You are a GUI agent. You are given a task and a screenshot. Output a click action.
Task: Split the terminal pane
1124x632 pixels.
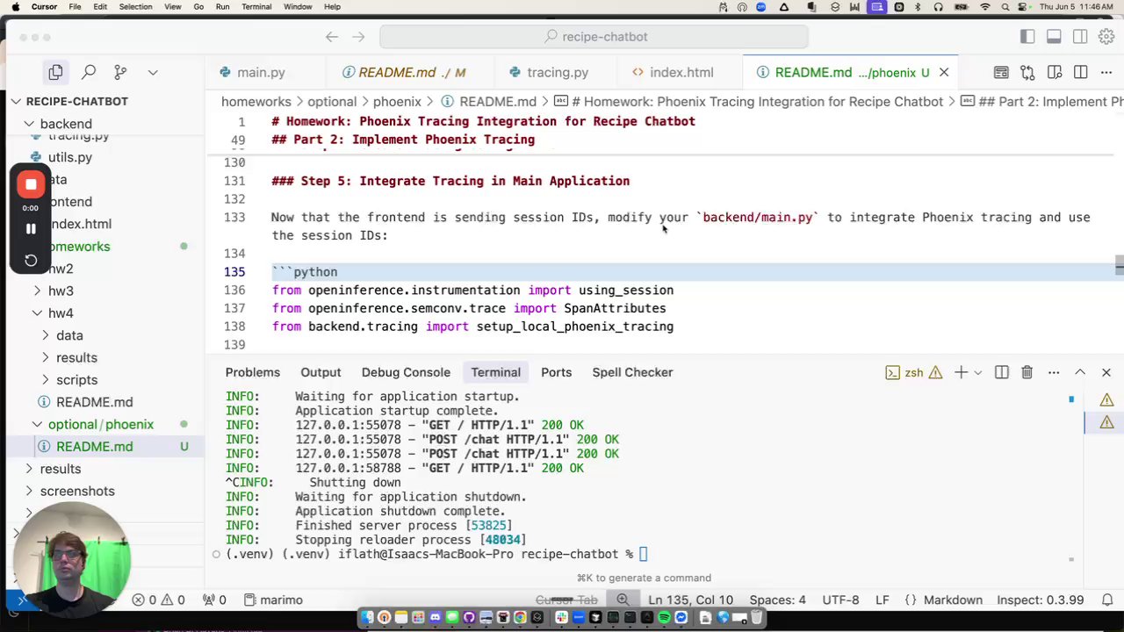pyautogui.click(x=1001, y=373)
